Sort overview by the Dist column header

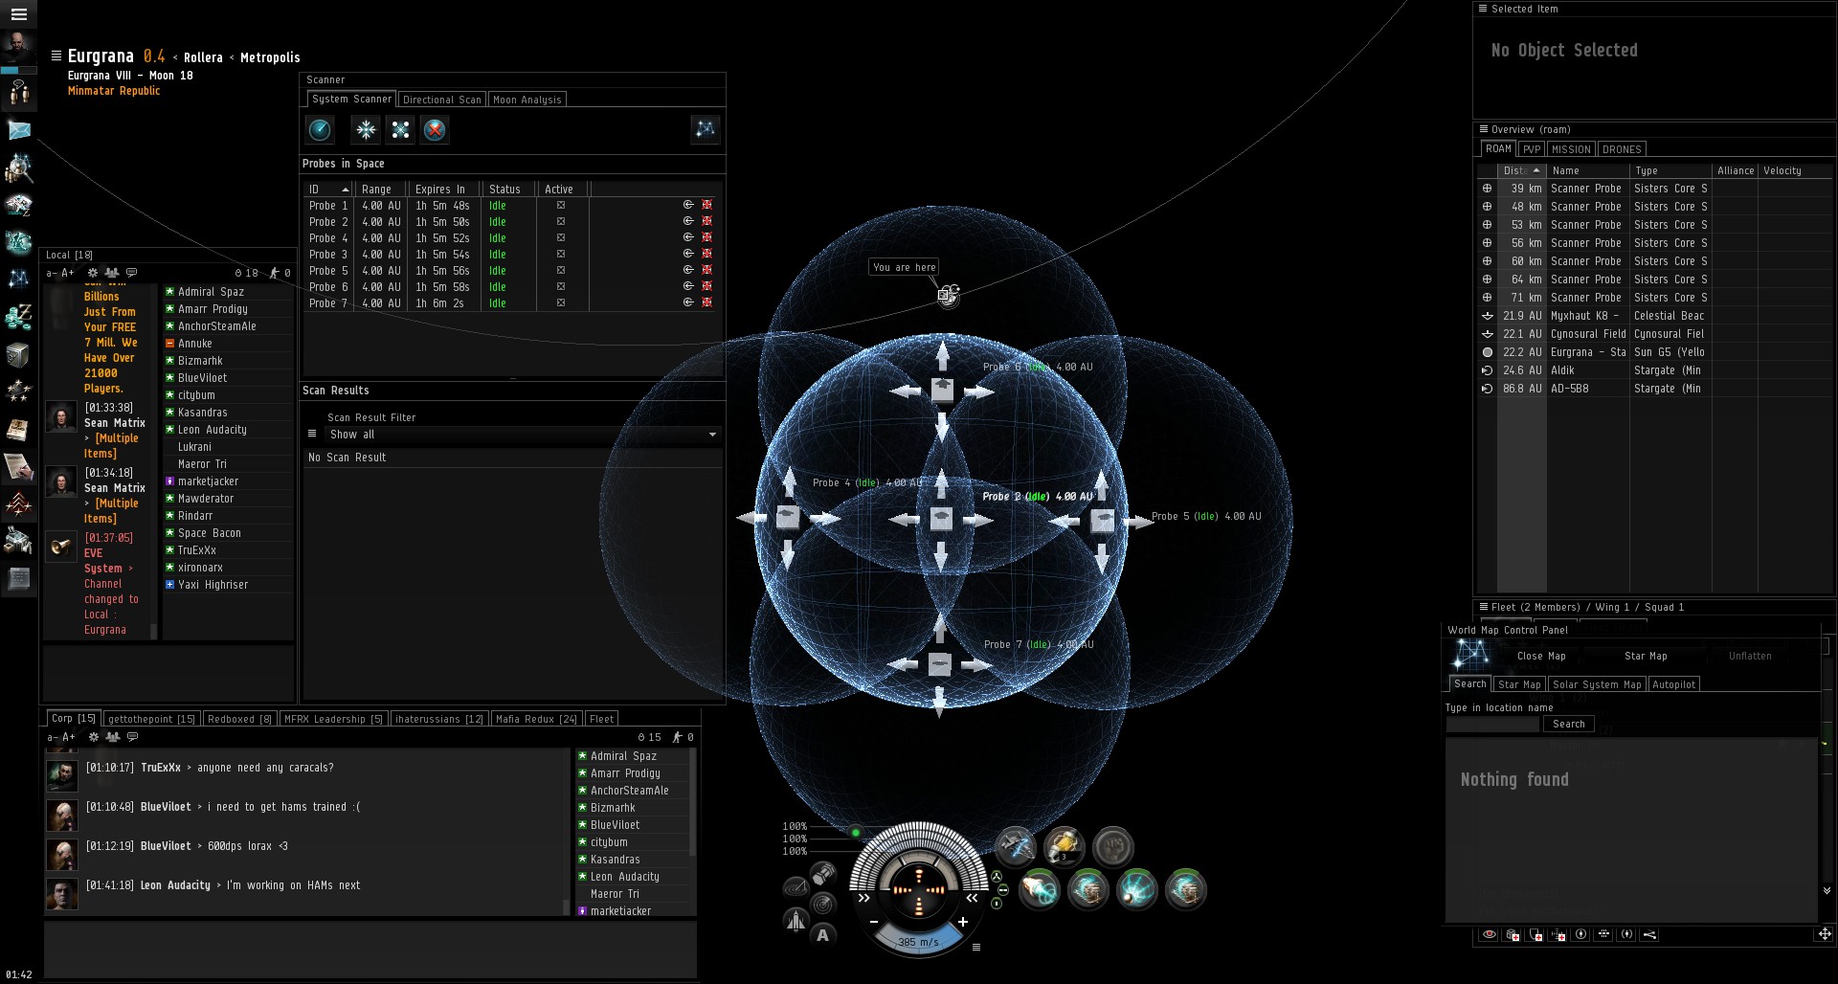click(1522, 170)
